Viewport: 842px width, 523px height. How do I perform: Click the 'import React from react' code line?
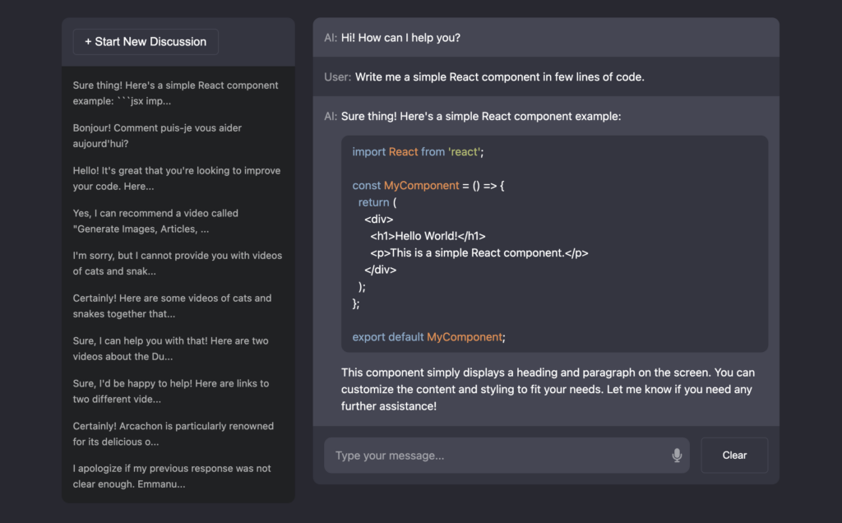pyautogui.click(x=418, y=152)
